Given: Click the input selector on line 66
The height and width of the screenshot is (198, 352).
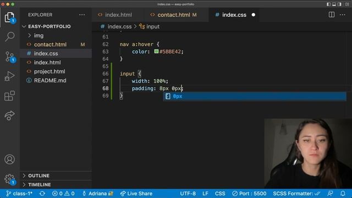Looking at the screenshot, I should coord(127,74).
